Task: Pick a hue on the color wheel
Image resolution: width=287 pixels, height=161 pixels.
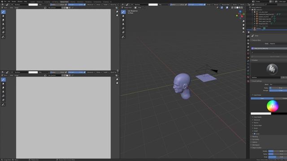Action: coord(273,106)
